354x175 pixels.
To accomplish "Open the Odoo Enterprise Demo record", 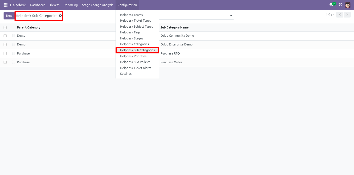I will [x=176, y=44].
